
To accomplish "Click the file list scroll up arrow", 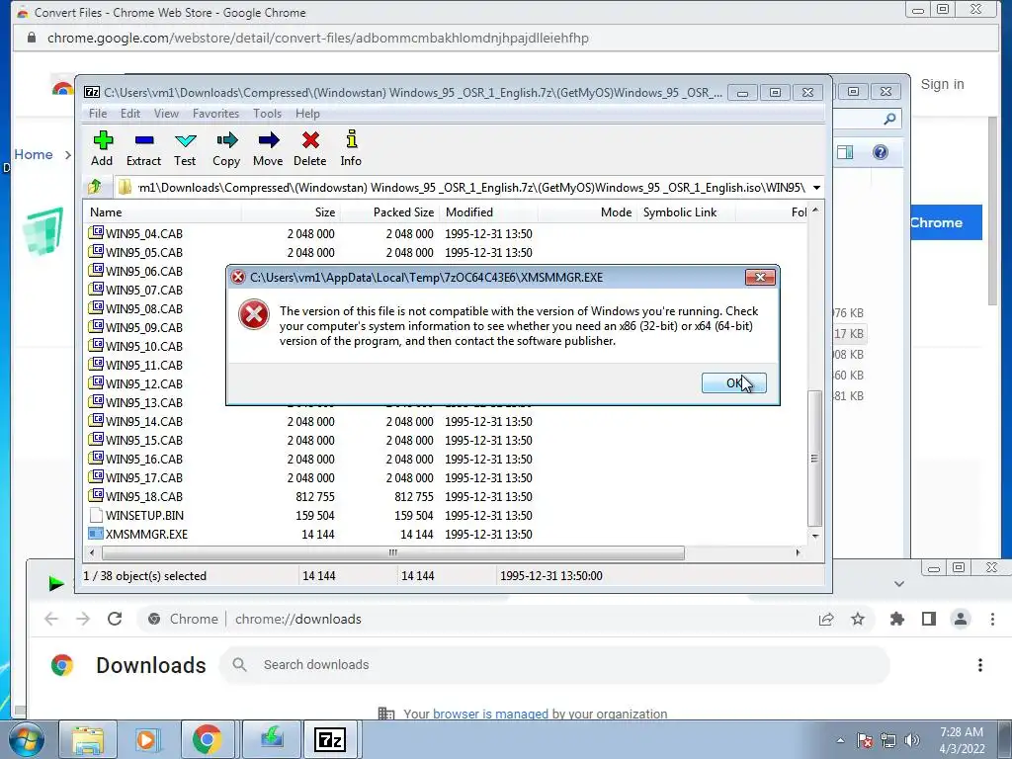I will [x=815, y=211].
